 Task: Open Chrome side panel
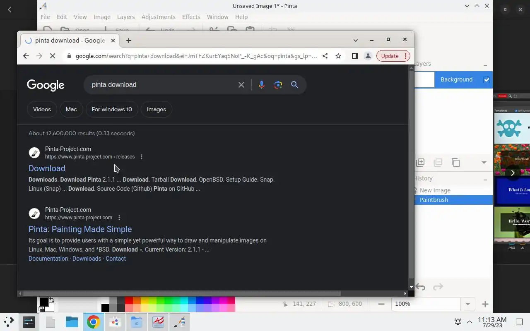click(x=354, y=56)
